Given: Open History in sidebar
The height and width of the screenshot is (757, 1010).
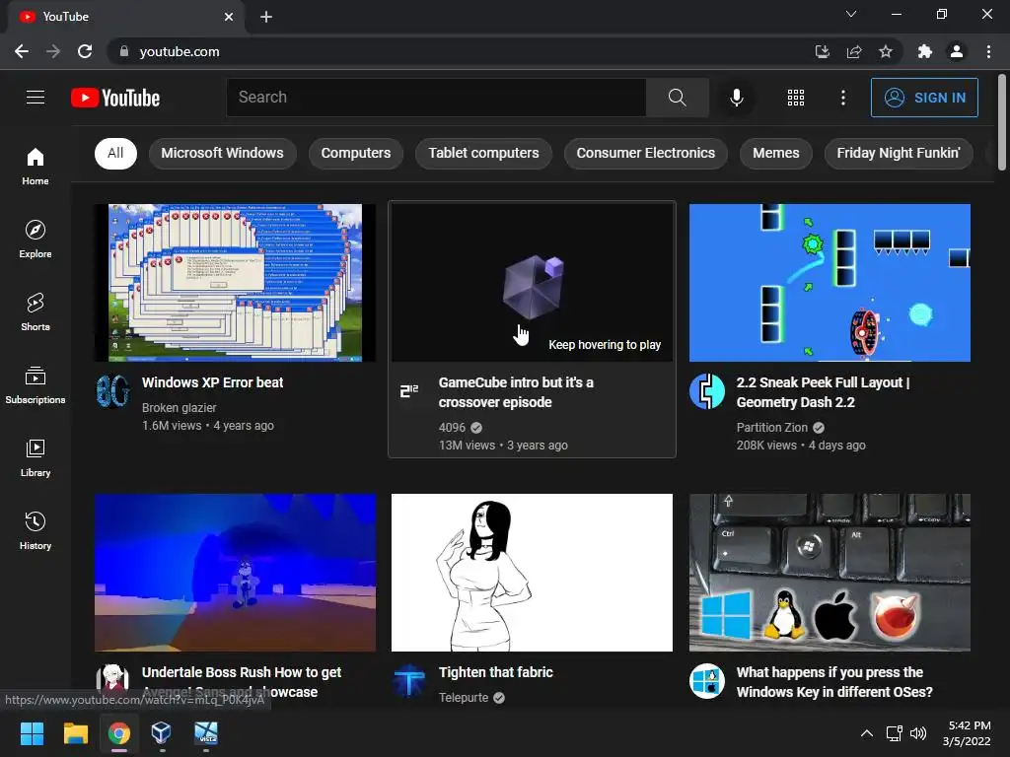Looking at the screenshot, I should pos(36,529).
